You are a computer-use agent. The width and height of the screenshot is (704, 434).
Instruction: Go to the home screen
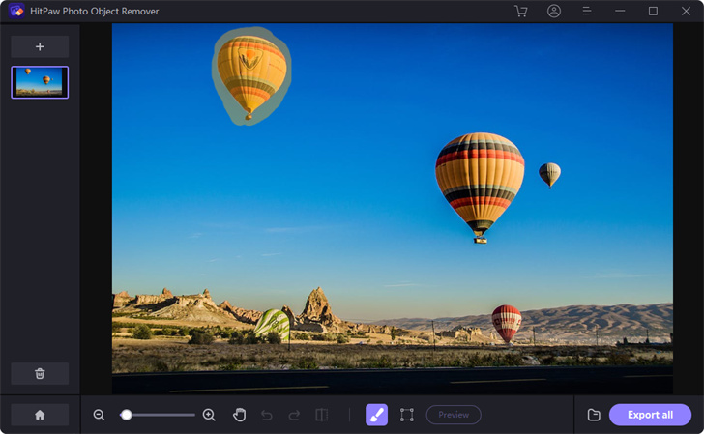(40, 415)
